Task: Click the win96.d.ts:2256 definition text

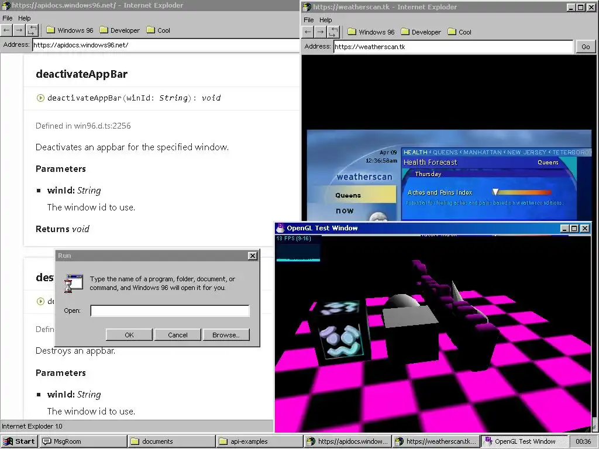Action: click(x=102, y=126)
